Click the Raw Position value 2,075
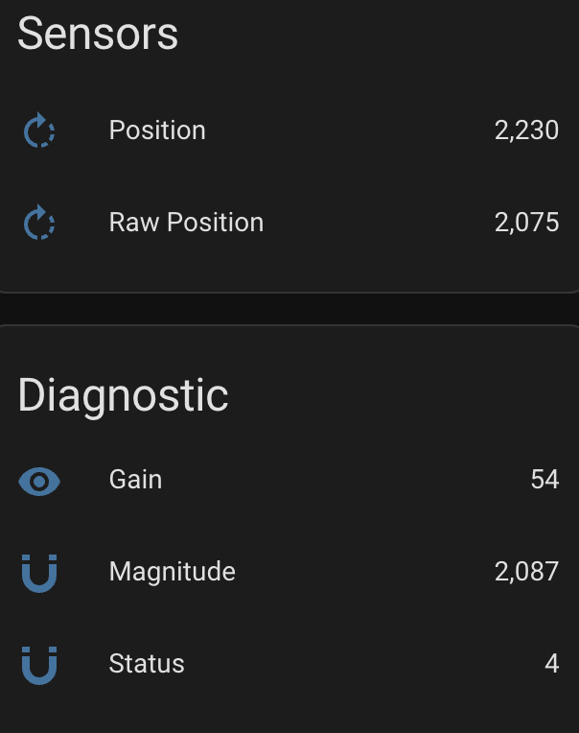Image resolution: width=579 pixels, height=733 pixels. tap(526, 223)
